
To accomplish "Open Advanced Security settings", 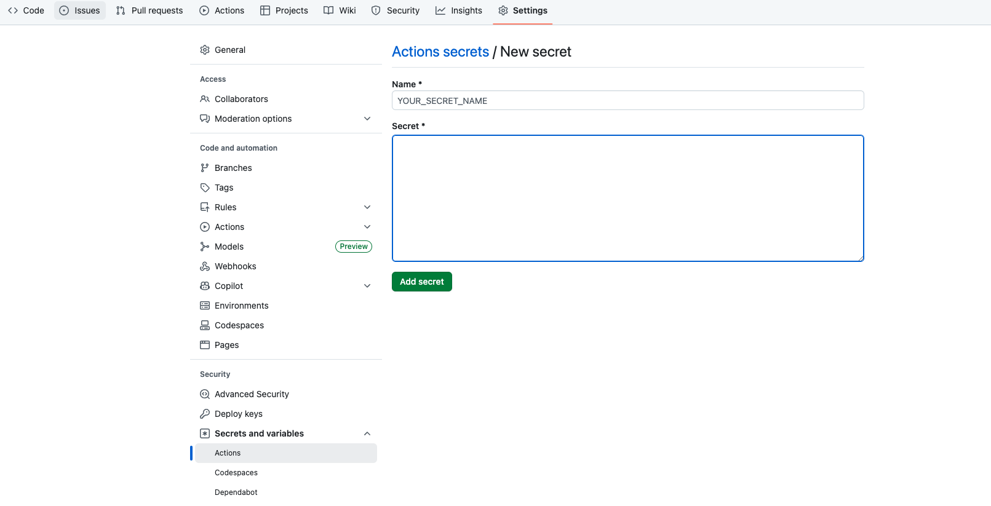I will click(286, 394).
